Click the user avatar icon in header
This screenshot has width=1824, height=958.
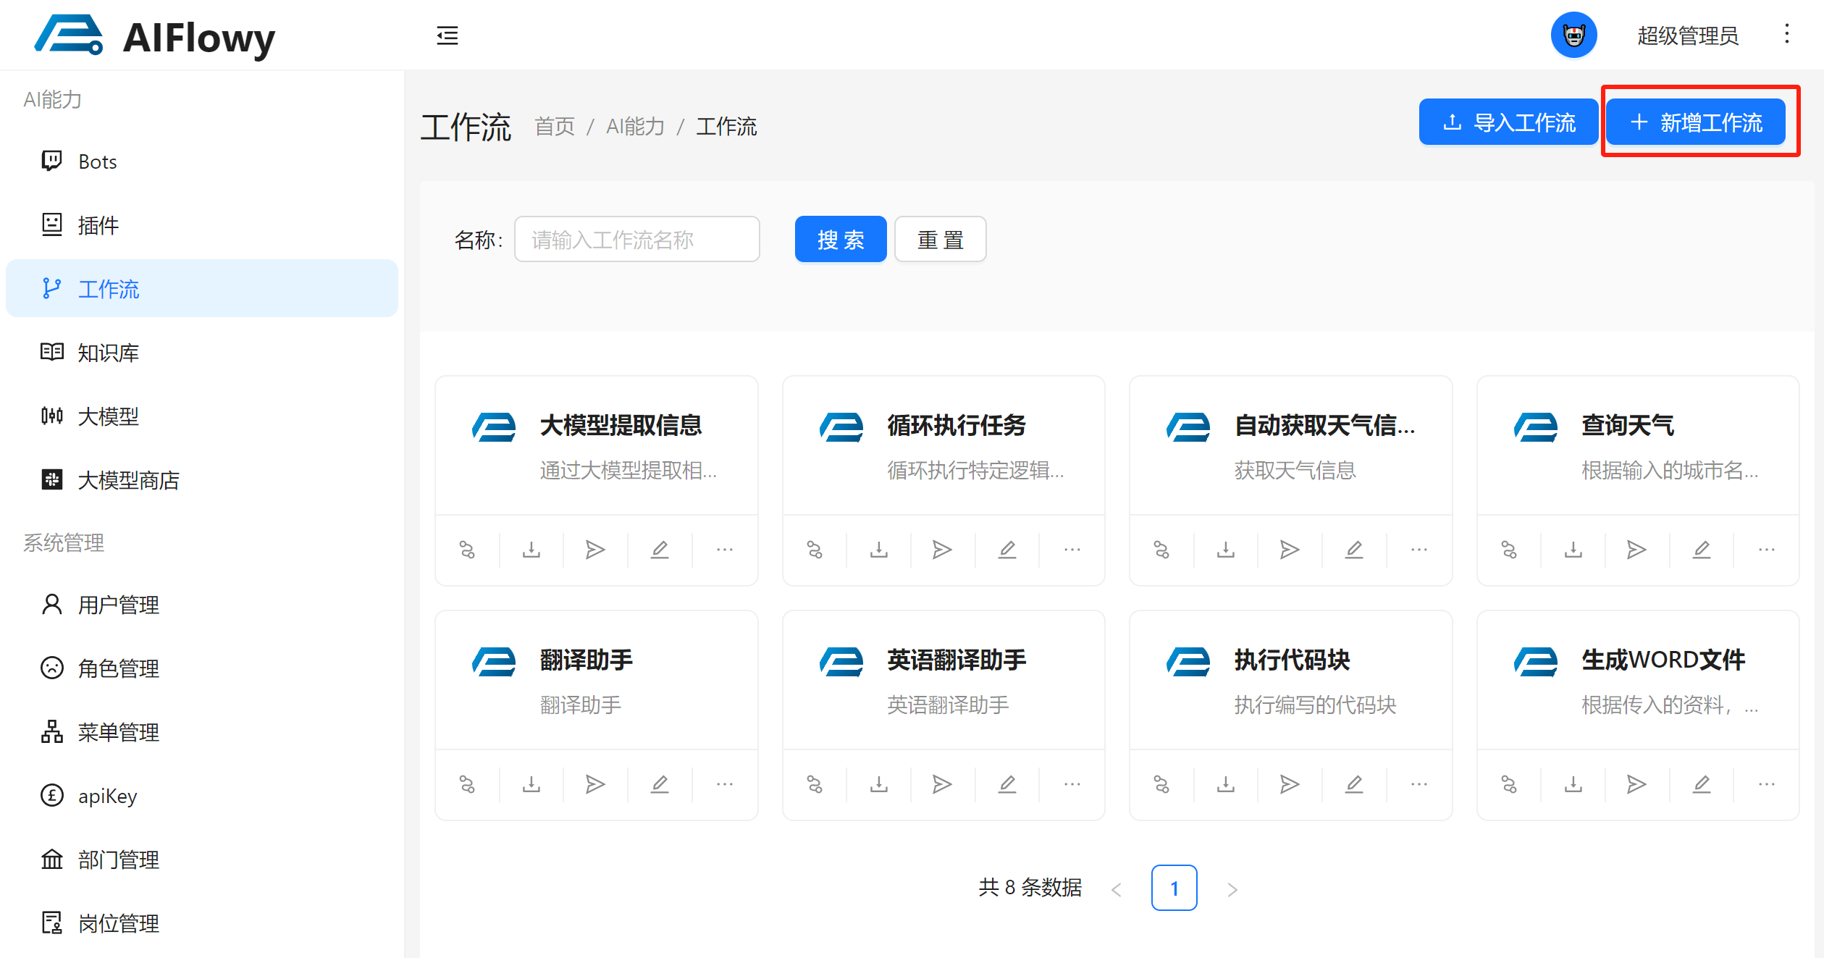click(x=1573, y=35)
